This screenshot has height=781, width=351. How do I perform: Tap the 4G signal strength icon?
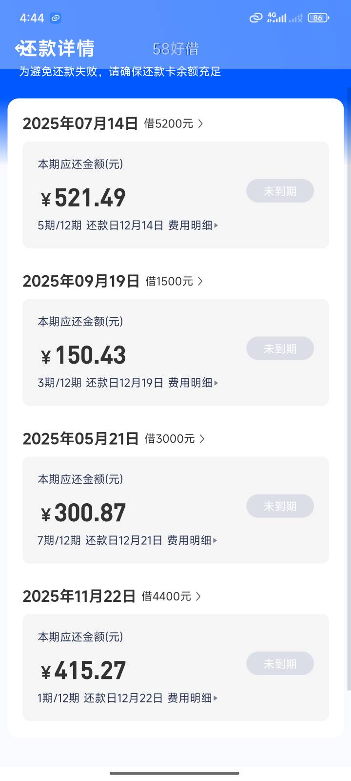(277, 18)
